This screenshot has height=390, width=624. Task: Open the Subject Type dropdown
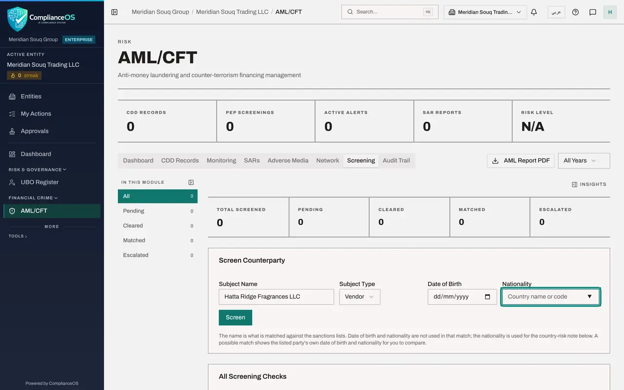click(x=360, y=297)
